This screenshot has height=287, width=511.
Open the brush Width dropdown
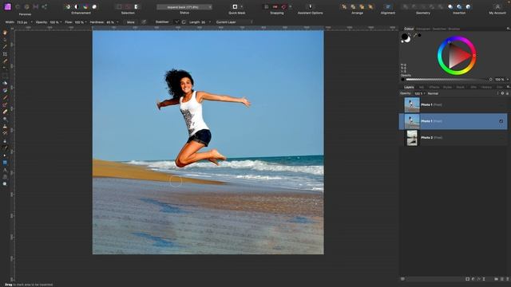(32, 22)
